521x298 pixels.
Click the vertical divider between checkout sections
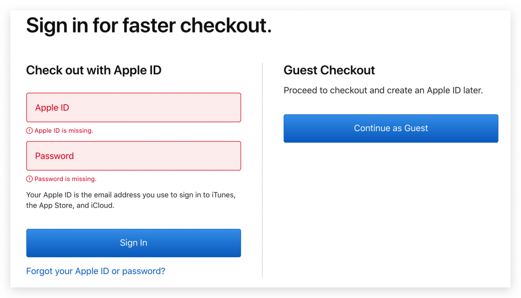point(262,170)
